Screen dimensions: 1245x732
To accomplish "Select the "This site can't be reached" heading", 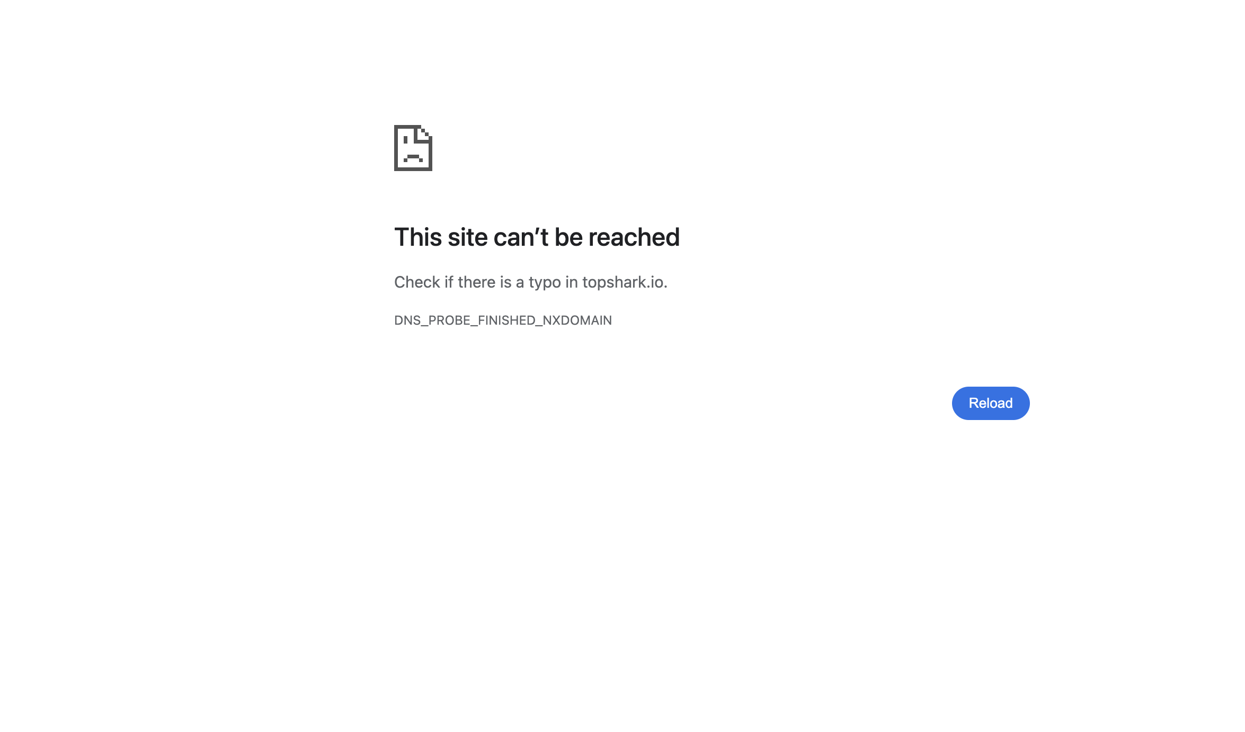I will 537,237.
